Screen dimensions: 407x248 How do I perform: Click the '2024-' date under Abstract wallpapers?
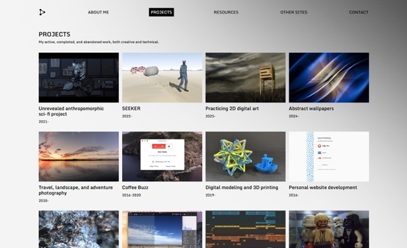click(x=294, y=116)
